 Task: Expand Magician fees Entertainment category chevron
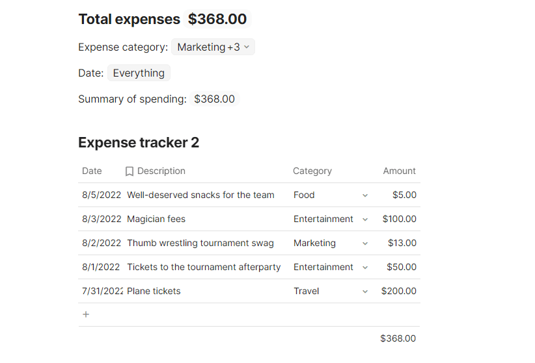point(365,219)
